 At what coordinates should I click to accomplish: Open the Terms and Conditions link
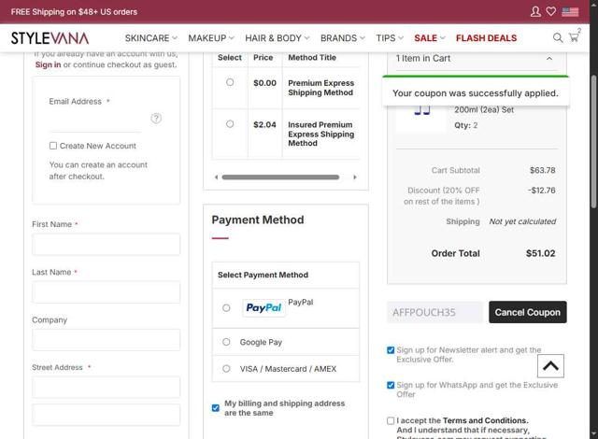[486, 420]
